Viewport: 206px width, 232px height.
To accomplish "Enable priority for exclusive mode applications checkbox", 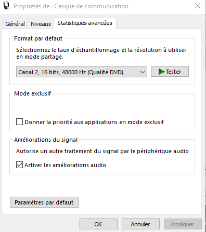I will (19, 121).
